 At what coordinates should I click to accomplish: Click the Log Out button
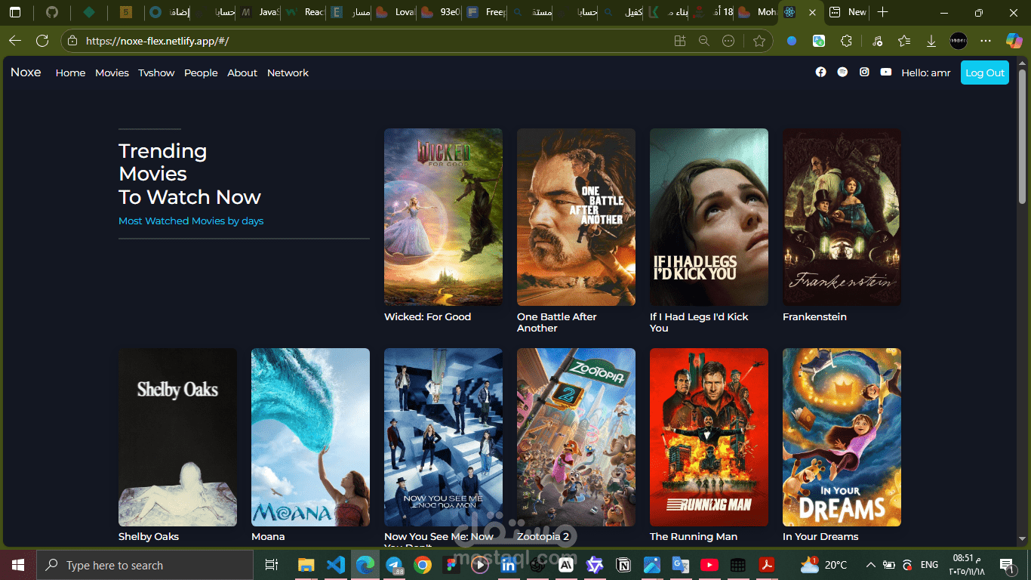pos(985,72)
